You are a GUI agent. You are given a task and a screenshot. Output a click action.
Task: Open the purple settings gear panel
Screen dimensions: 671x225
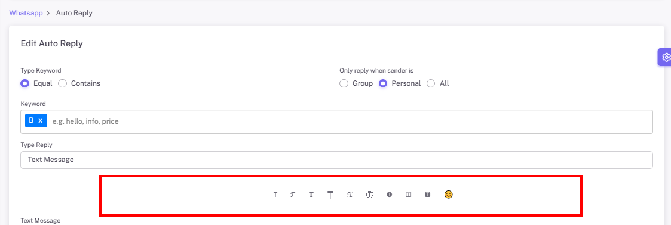[x=666, y=57]
